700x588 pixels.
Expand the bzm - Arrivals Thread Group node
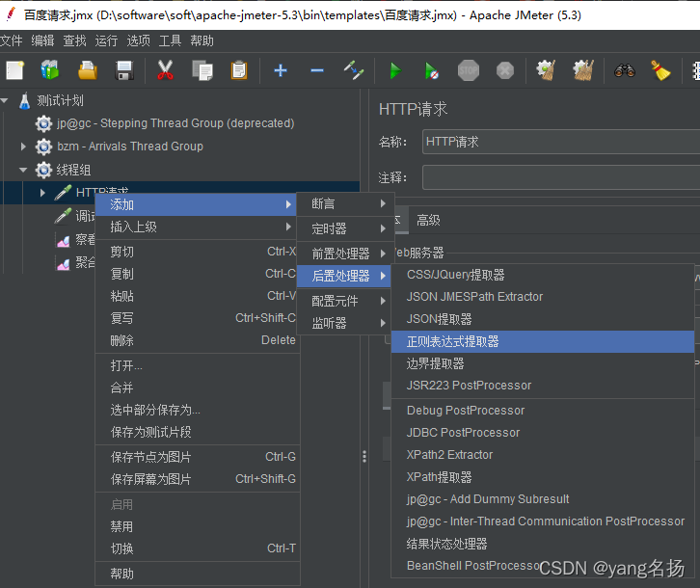24,147
